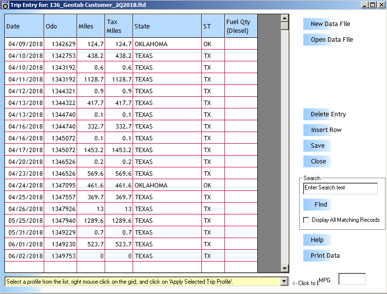Select TX cell for 06/01/2018 row
The image size is (387, 294).
pyautogui.click(x=213, y=244)
